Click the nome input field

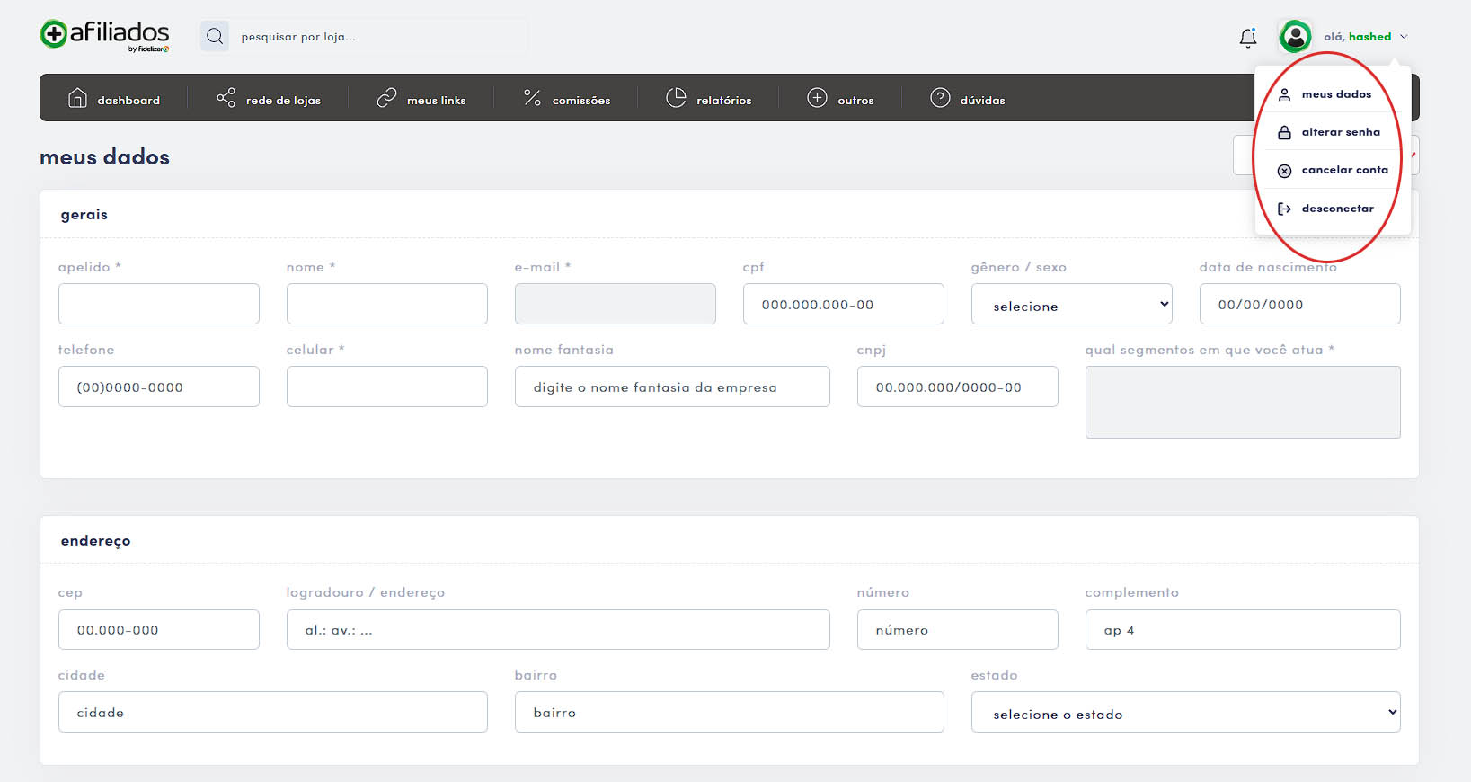[387, 304]
